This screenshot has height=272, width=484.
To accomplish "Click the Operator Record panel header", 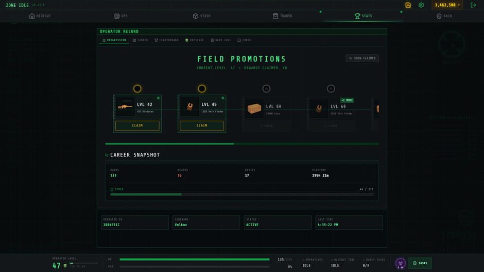I will (x=242, y=31).
